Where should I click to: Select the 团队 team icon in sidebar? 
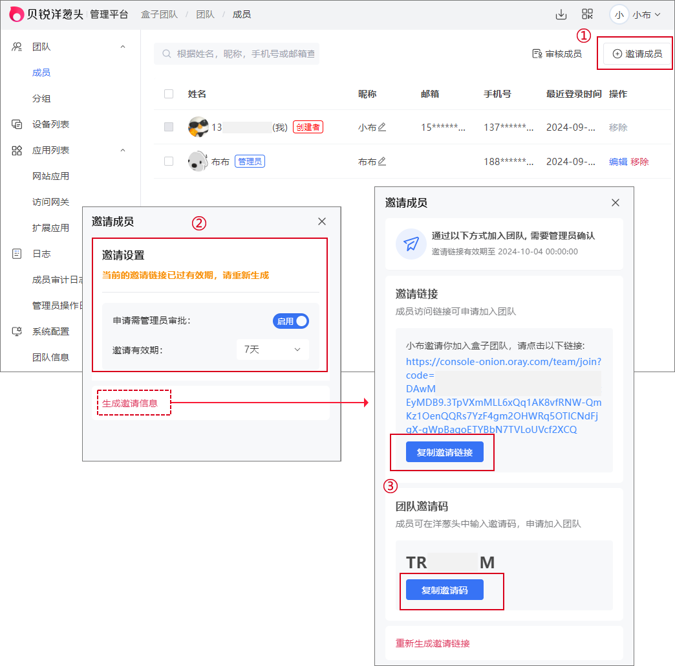click(x=16, y=46)
